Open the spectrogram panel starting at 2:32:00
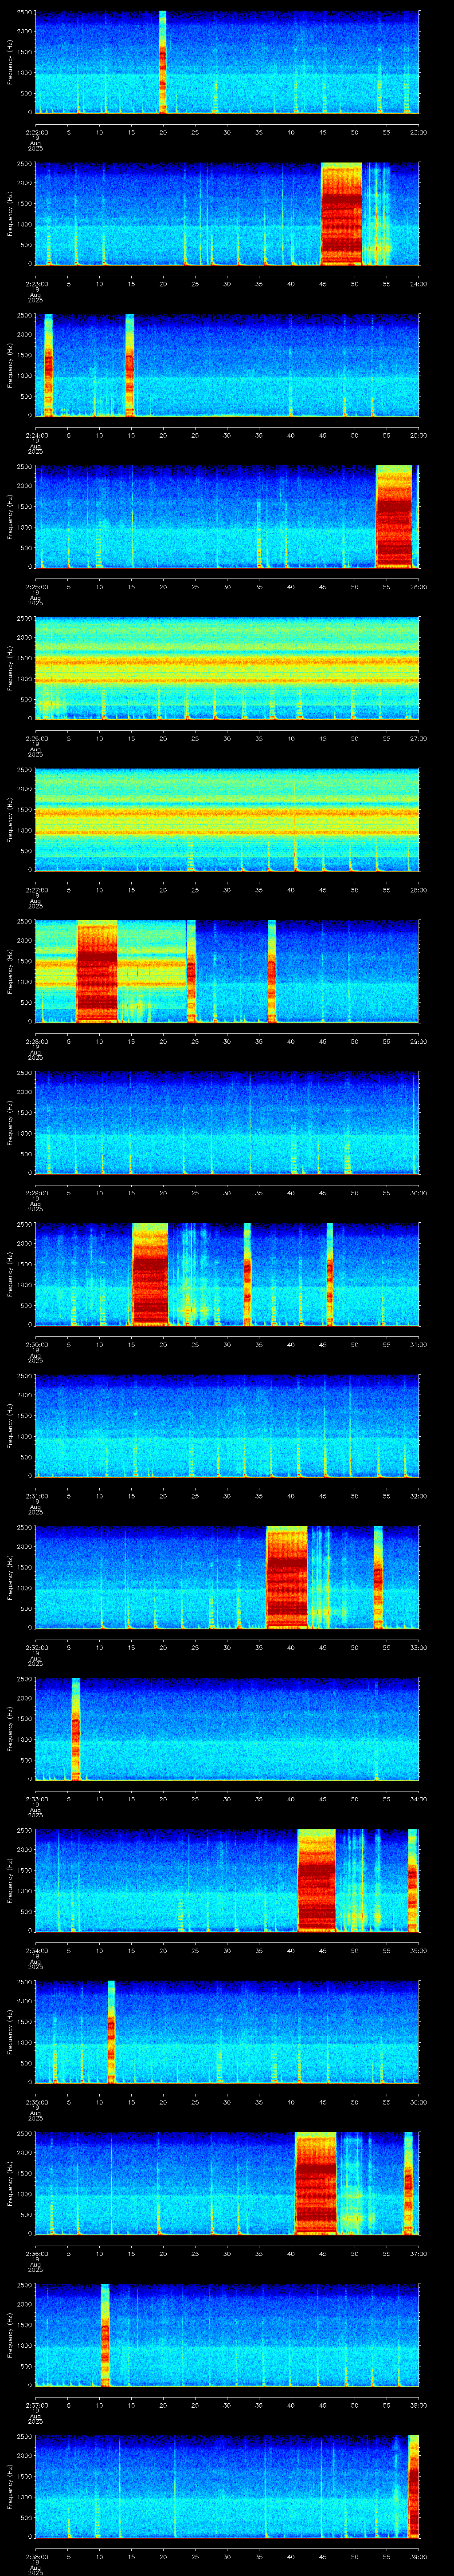Viewport: 454px width, 2576px height. [227, 1577]
